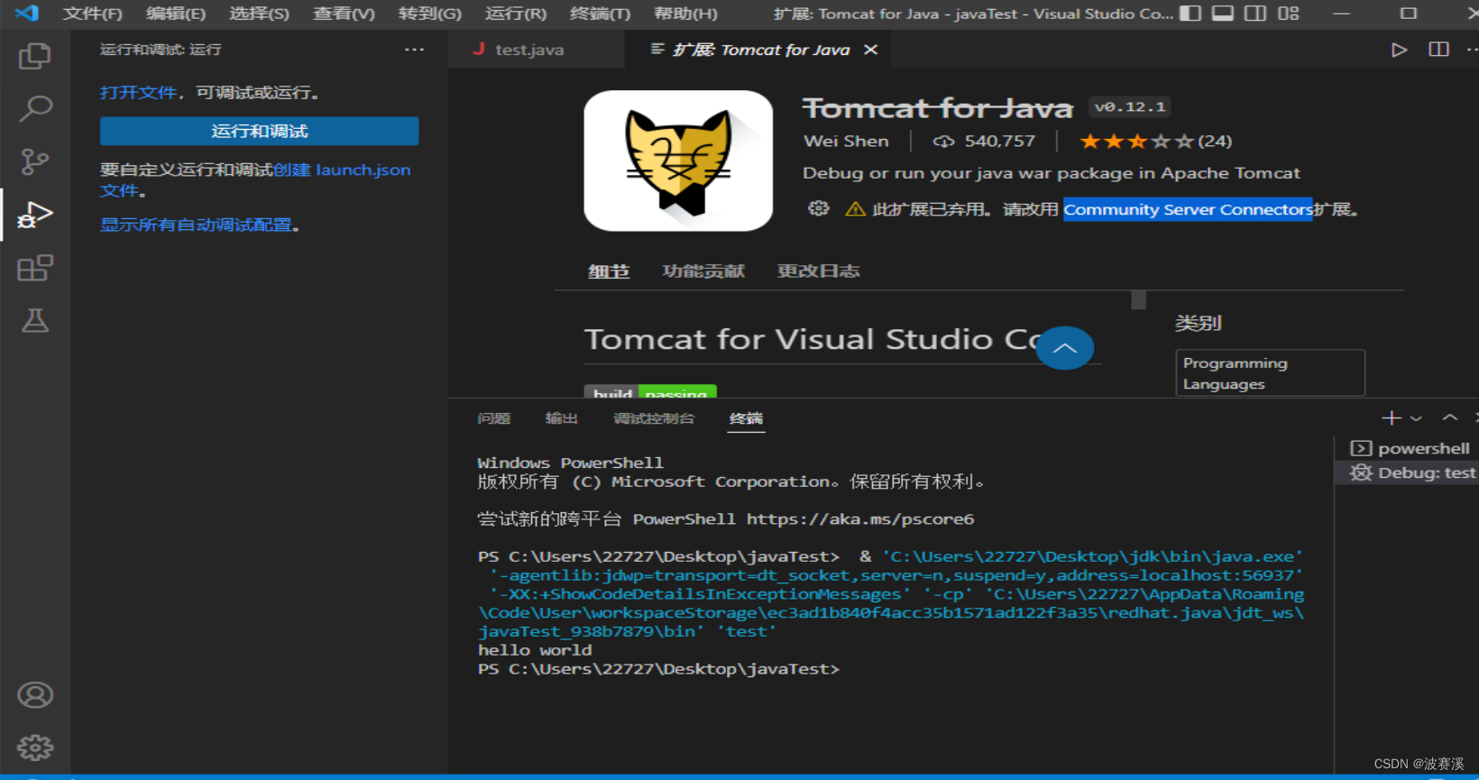
Task: Open the 编辑(E) menu
Action: (176, 14)
